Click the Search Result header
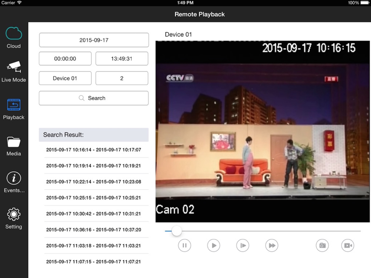The image size is (371, 278). click(94, 135)
